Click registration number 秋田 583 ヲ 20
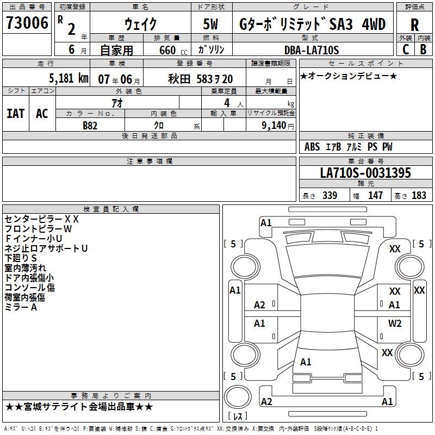This screenshot has height=435, width=435. 200,79
